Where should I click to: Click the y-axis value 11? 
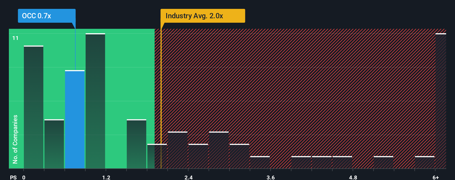(16, 38)
